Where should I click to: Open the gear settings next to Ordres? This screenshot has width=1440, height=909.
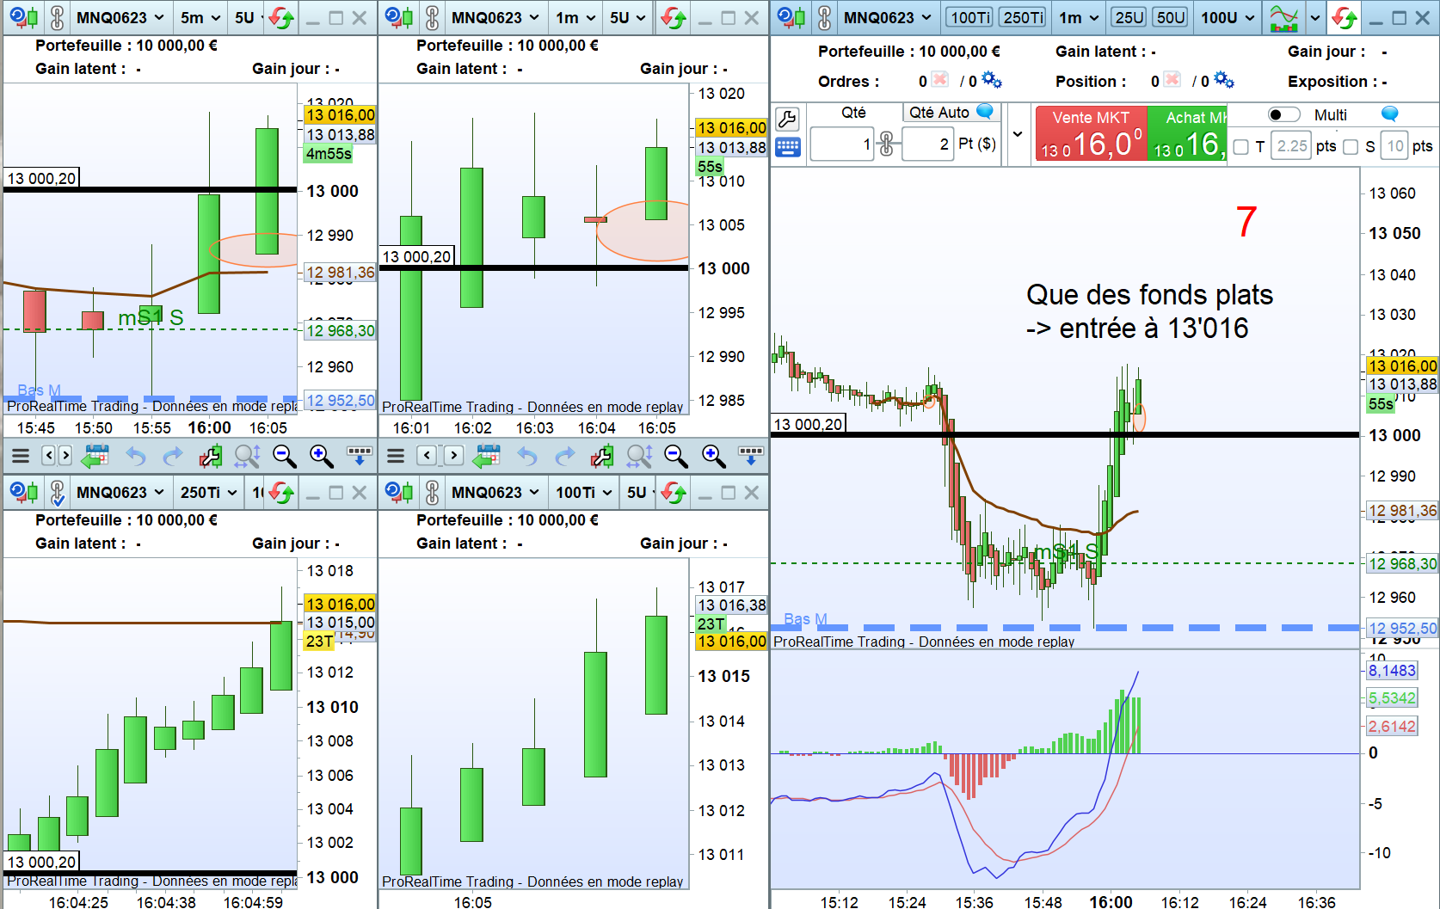point(992,80)
